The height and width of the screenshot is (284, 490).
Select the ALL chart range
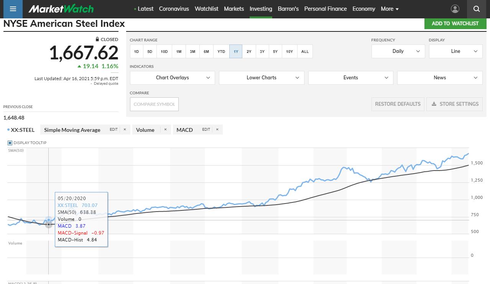pyautogui.click(x=305, y=51)
